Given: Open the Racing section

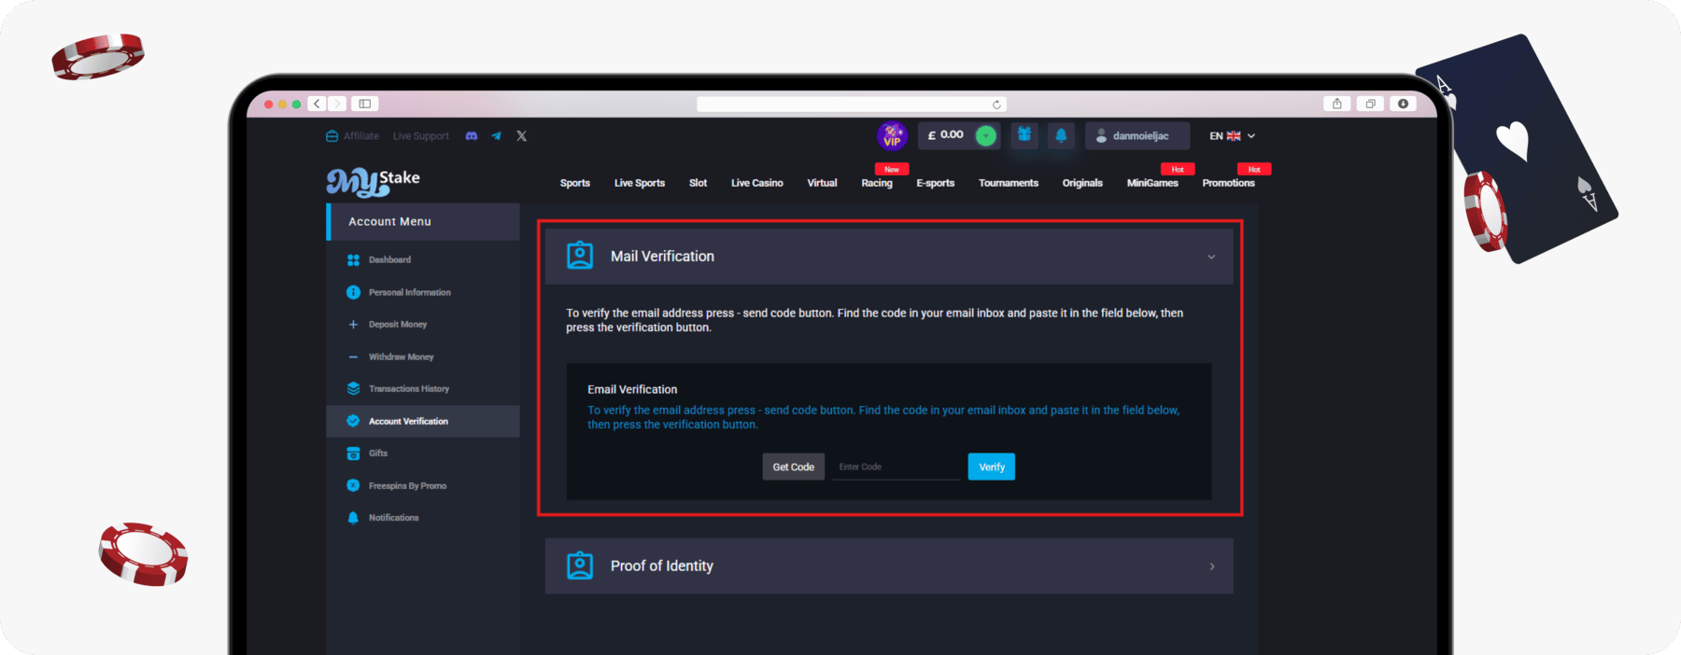Looking at the screenshot, I should pos(877,183).
